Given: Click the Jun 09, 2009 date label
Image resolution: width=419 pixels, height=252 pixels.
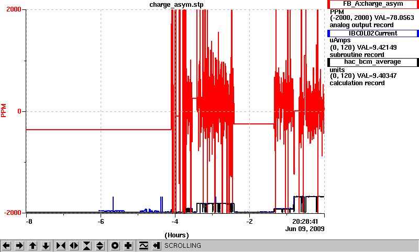Looking at the screenshot, I should [305, 229].
